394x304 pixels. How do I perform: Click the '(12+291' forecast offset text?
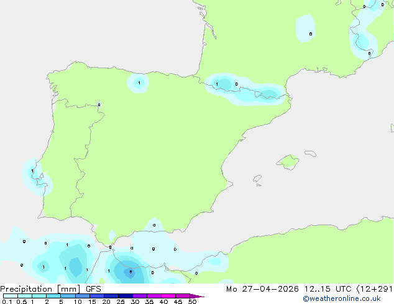click(375, 289)
